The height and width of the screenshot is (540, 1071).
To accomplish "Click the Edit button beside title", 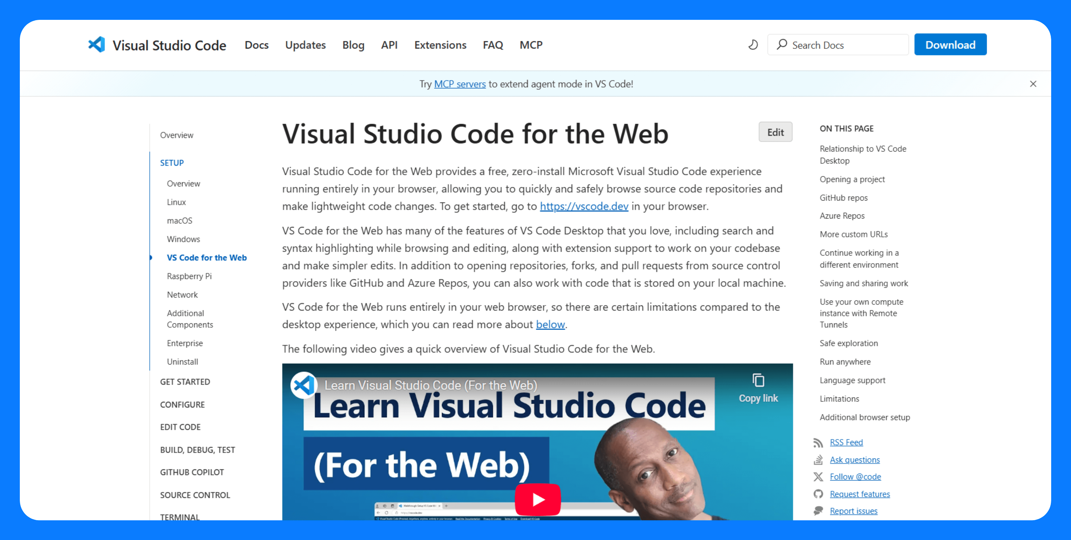I will [x=775, y=132].
